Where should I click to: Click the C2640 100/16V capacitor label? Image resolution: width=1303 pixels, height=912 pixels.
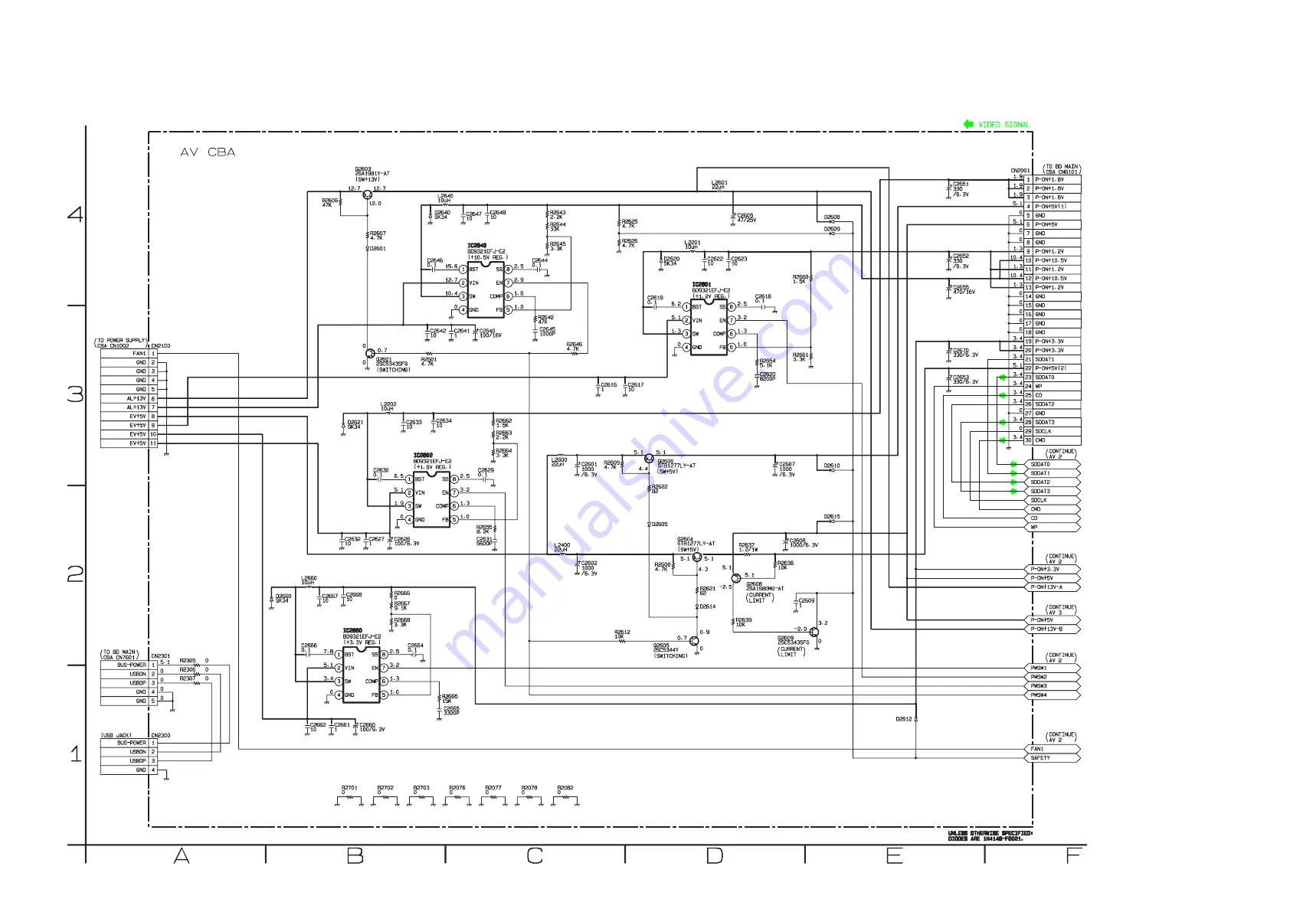pyautogui.click(x=490, y=333)
